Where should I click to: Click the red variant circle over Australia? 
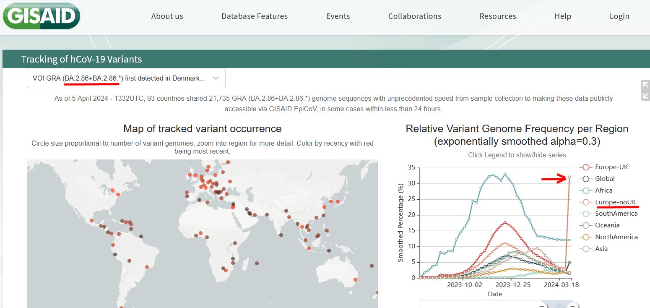[355, 279]
